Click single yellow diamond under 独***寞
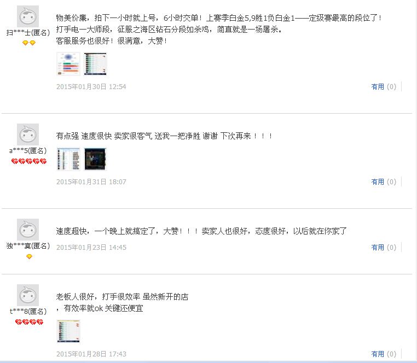The image size is (417, 363). [x=29, y=256]
